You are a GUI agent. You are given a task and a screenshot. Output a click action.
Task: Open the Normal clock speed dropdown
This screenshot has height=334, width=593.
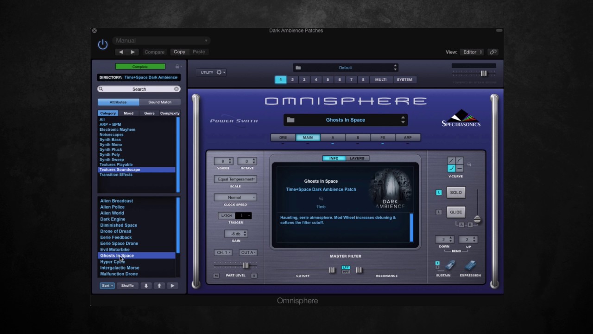(235, 198)
